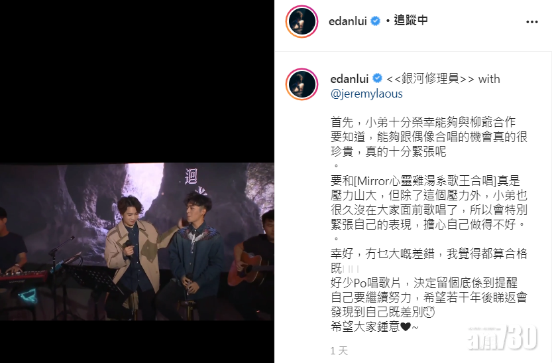Click the black heart emoji in caption
Screen dimensions: 552x363
pyautogui.click(x=406, y=327)
